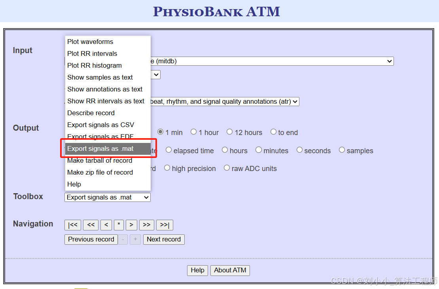Open the record dropdown arrow
Screen dimensions: 439x289
pyautogui.click(x=156, y=75)
